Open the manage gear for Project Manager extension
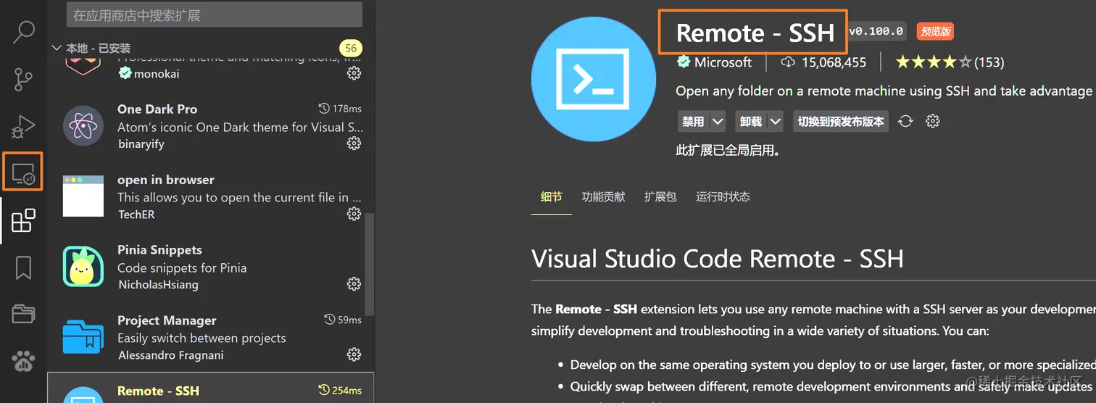 point(354,354)
